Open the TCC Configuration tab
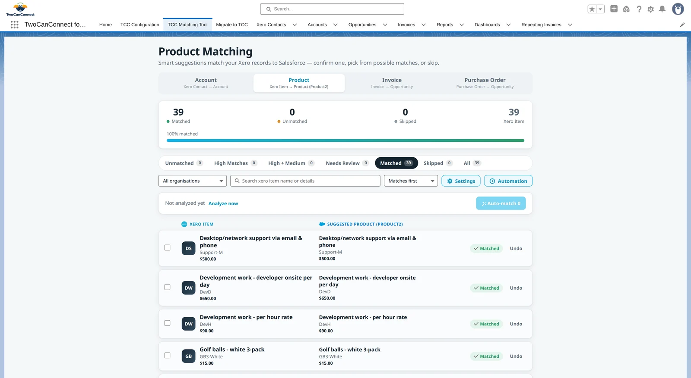This screenshot has height=378, width=691. tap(139, 25)
